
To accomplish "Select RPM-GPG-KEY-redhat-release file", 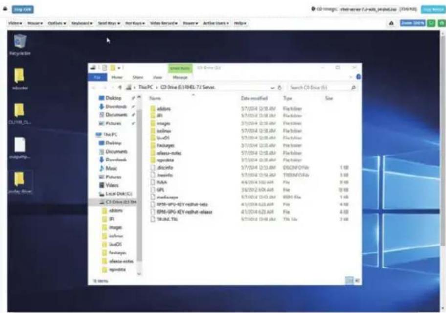I will [x=182, y=212].
